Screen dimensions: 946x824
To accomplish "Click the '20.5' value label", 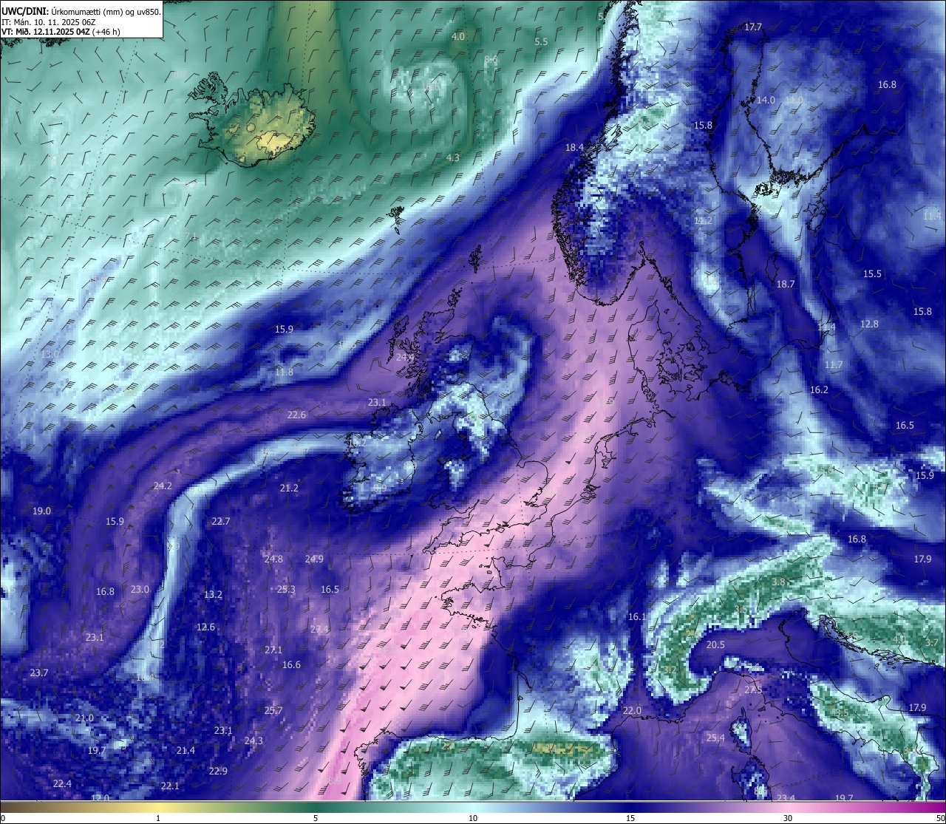I will (x=715, y=645).
